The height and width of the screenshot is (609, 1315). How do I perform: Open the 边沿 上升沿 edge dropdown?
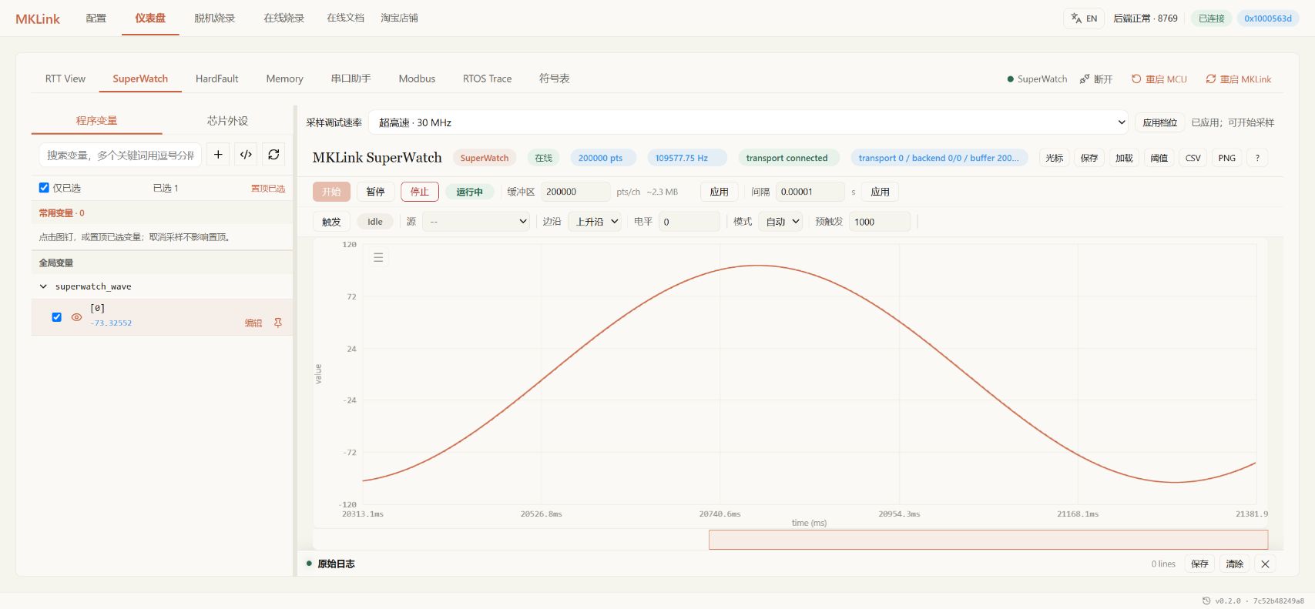(x=595, y=222)
